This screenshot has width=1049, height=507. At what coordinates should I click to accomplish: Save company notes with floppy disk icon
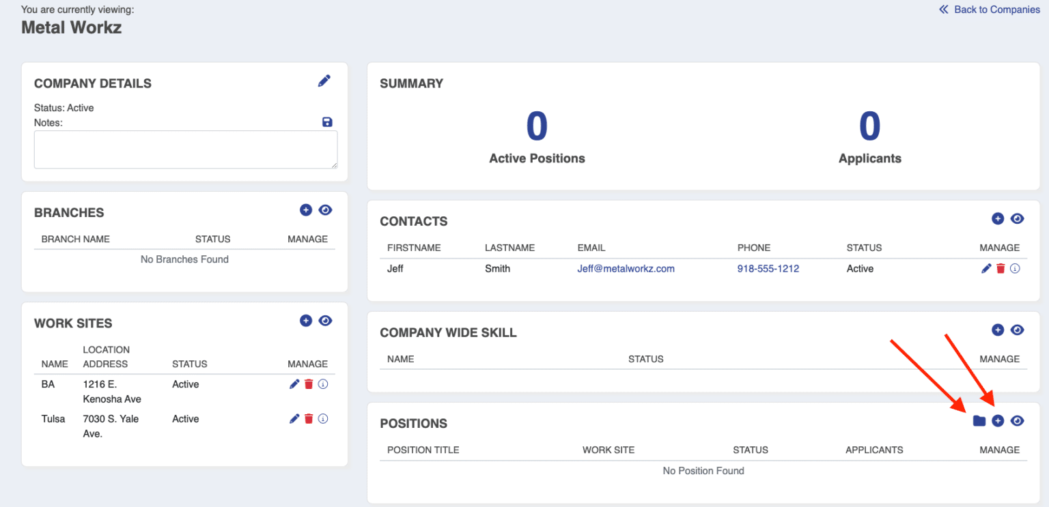pos(327,122)
